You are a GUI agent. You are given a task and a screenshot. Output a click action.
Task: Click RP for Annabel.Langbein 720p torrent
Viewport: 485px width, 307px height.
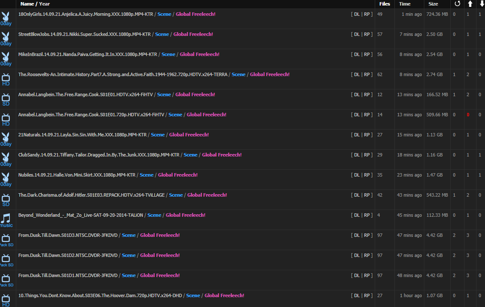click(x=367, y=115)
